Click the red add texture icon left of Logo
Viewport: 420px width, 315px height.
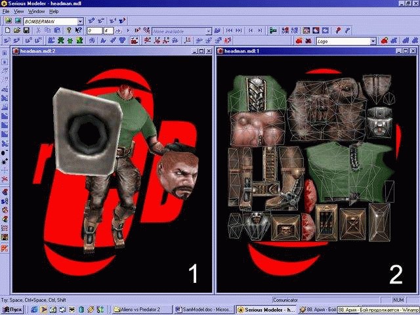click(x=299, y=41)
